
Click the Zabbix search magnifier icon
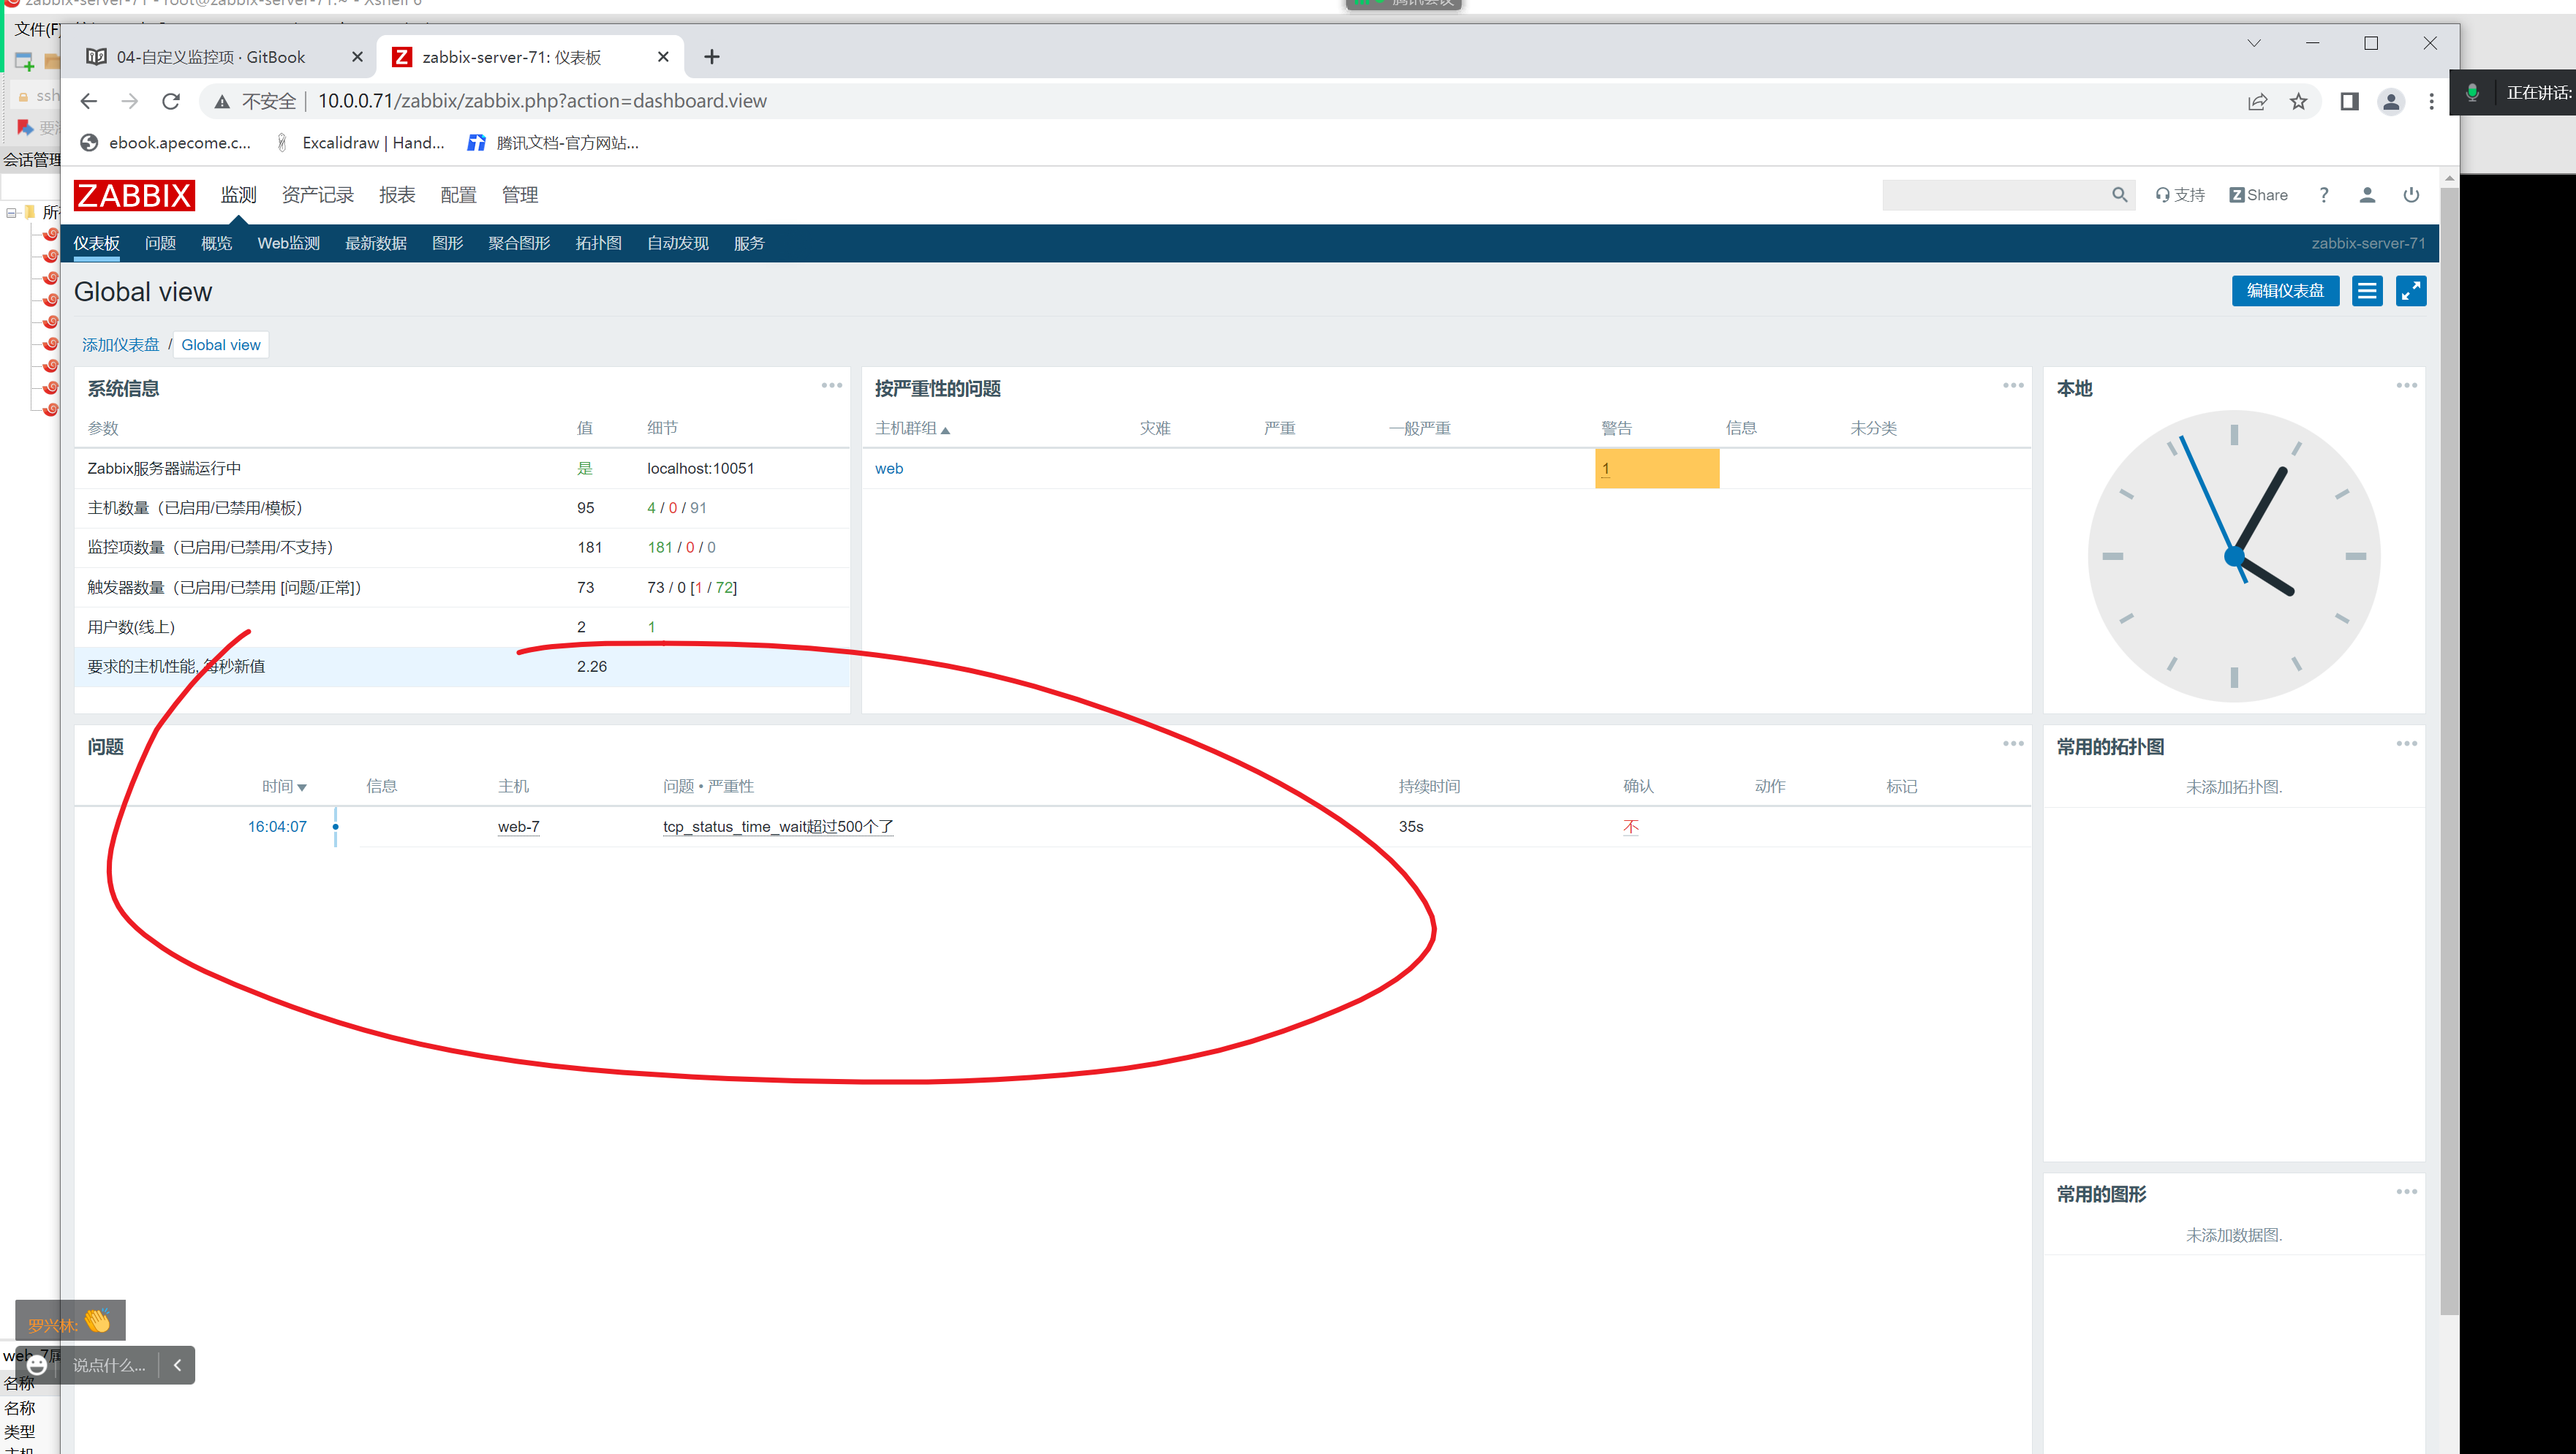tap(2119, 195)
